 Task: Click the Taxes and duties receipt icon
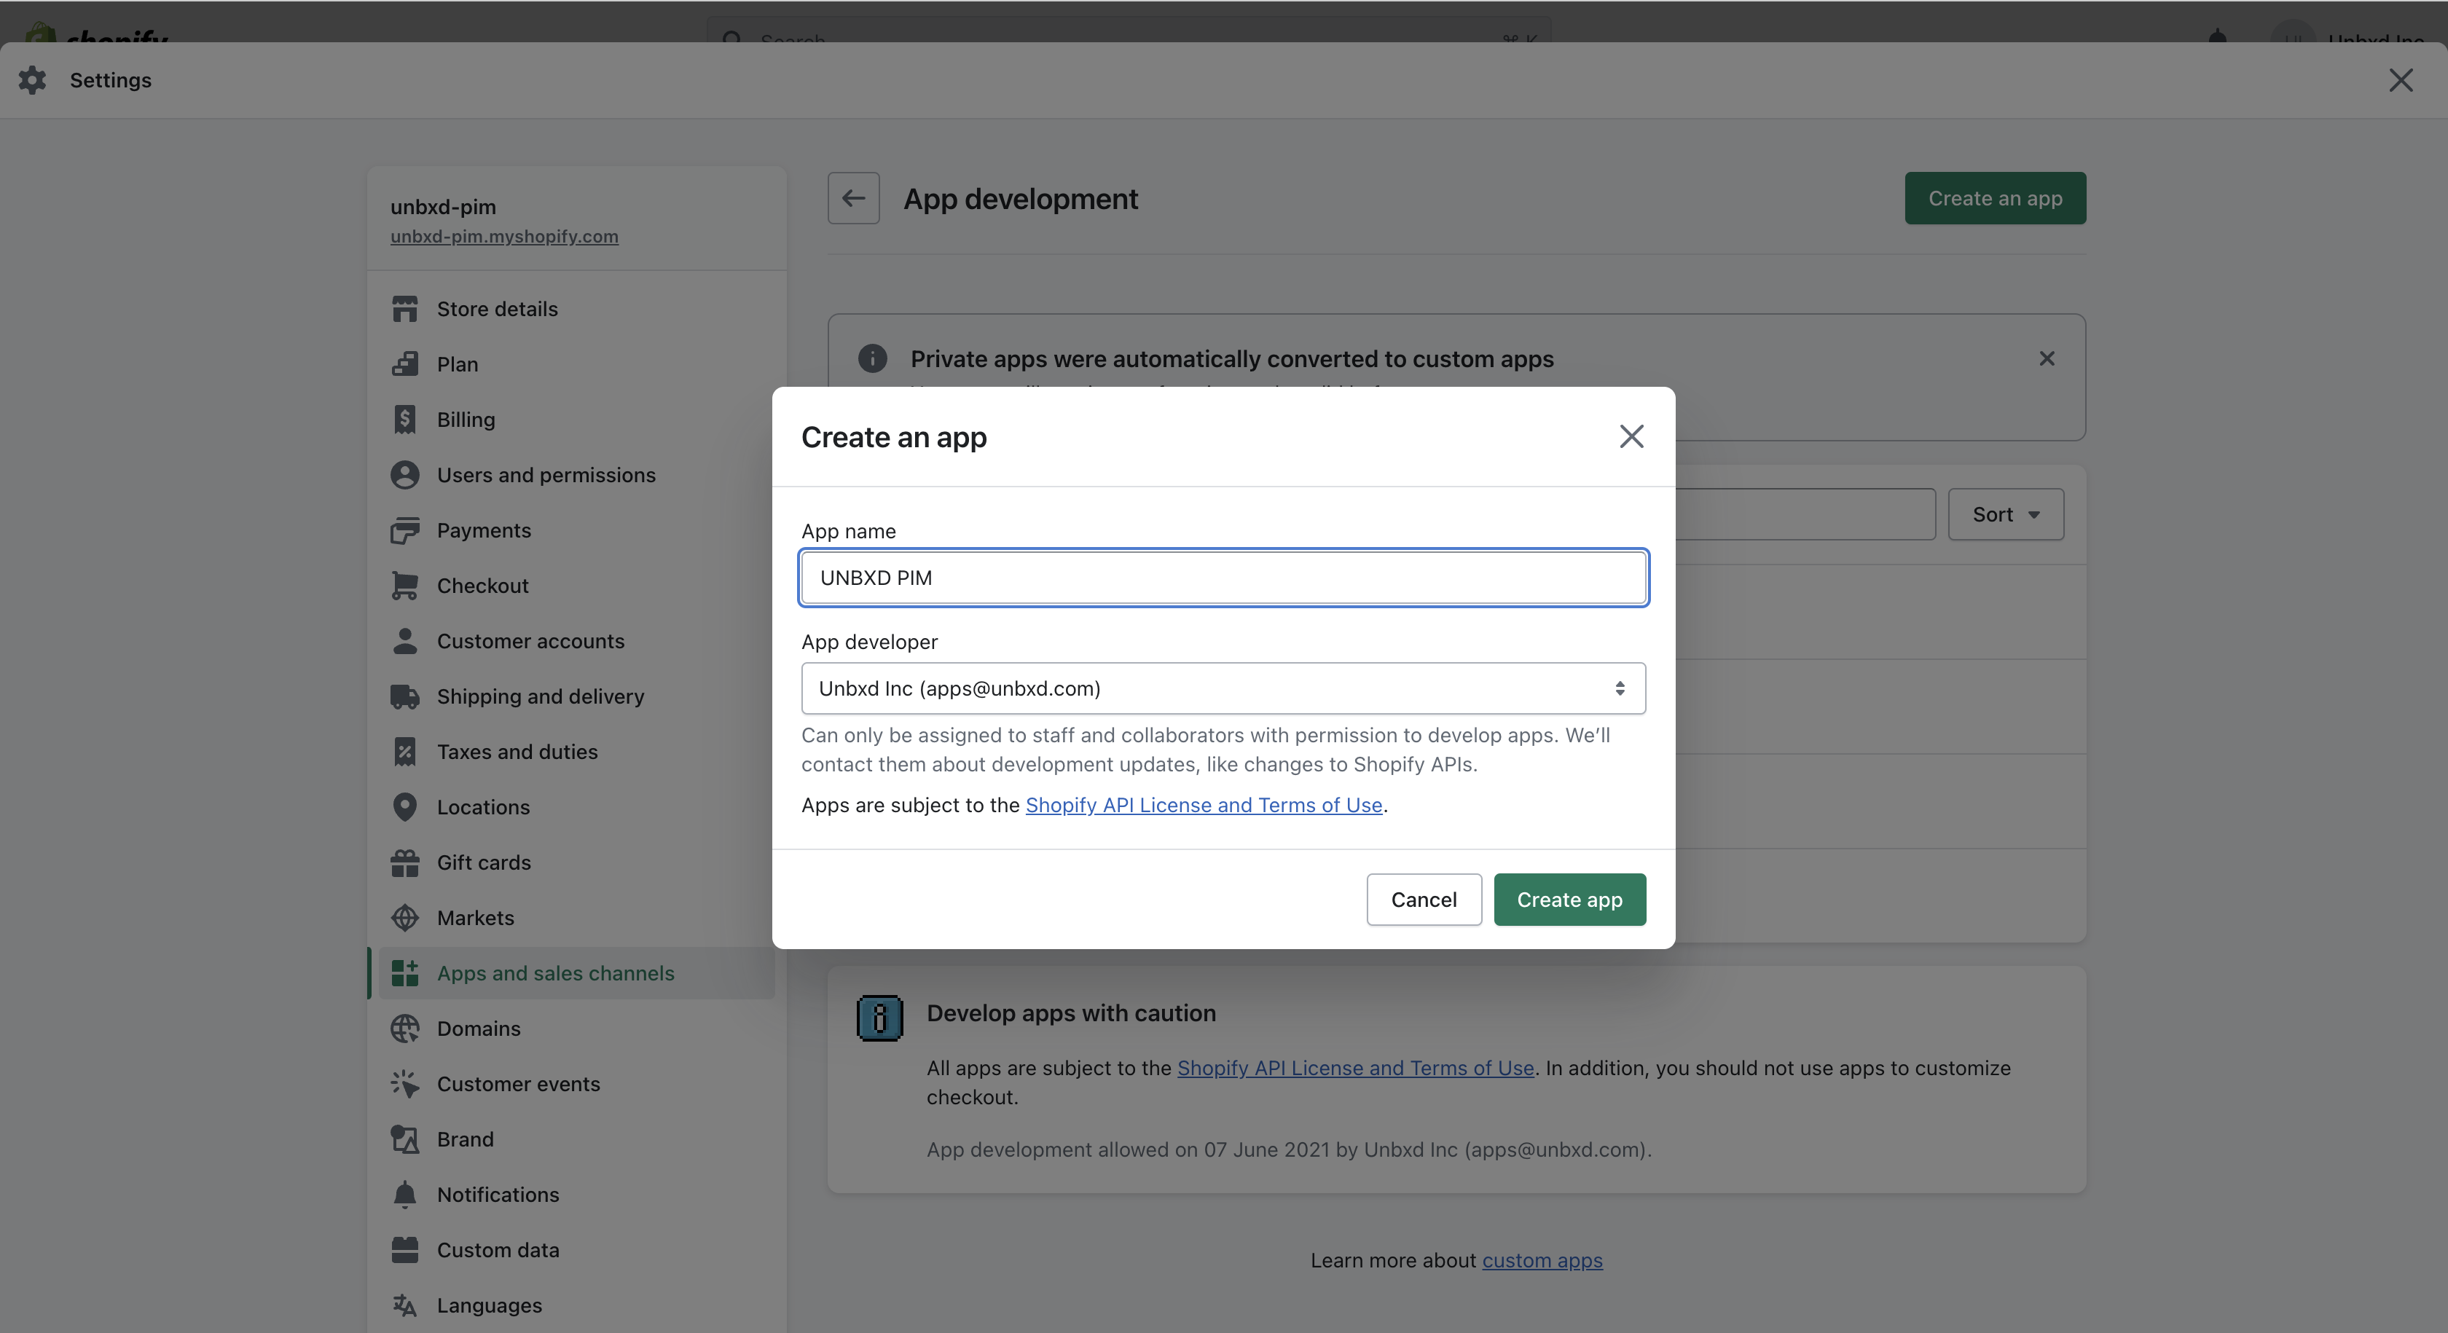[405, 752]
